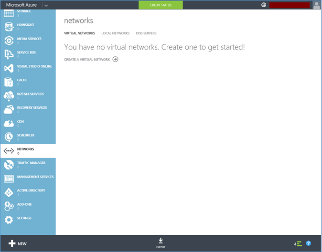Viewport: 322px width, 252px height.
Task: Switch to the Virtual Networks tab
Action: click(x=79, y=33)
